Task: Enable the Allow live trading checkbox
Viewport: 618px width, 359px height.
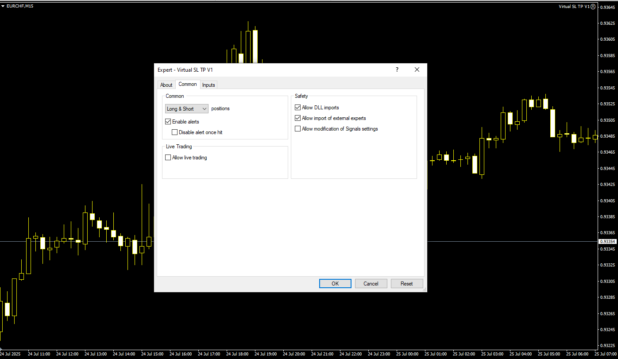Action: pyautogui.click(x=168, y=158)
